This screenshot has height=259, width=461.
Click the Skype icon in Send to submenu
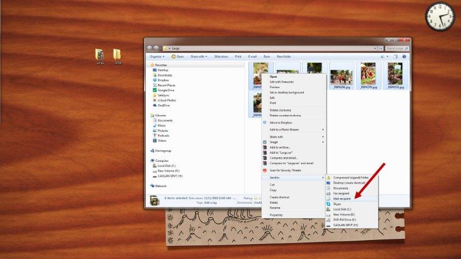click(x=328, y=204)
